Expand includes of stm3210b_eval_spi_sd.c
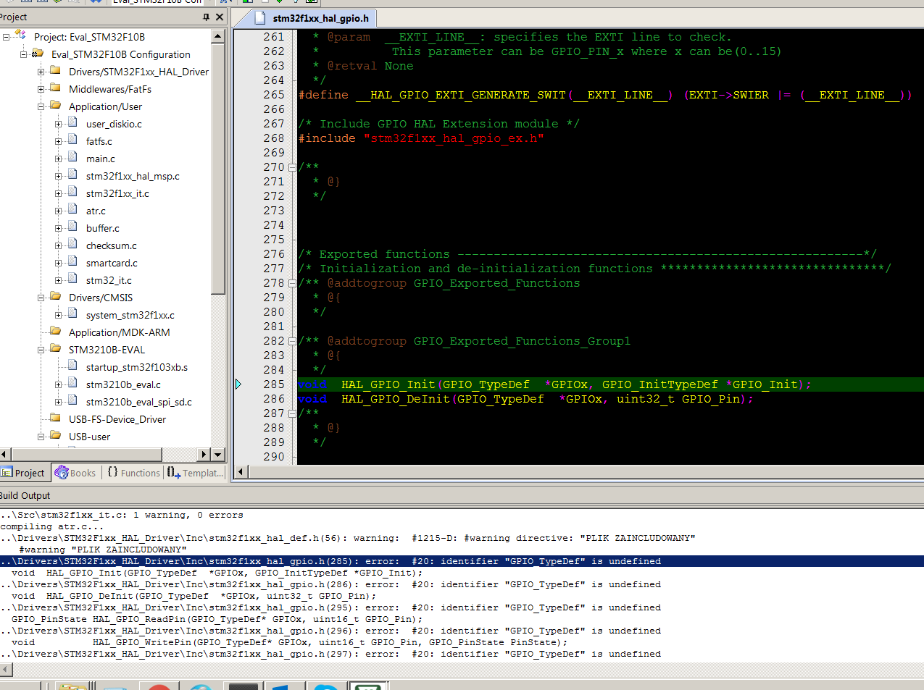Image resolution: width=924 pixels, height=690 pixels. [58, 402]
